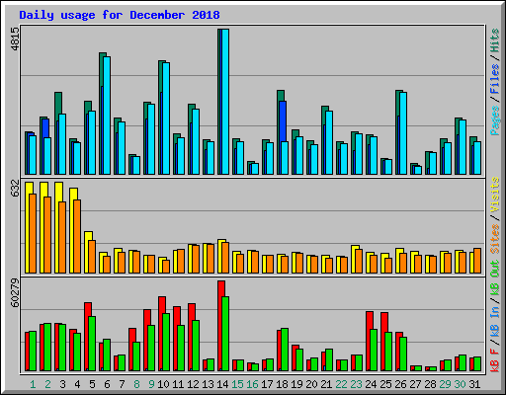
Task: Select day label '14' on the x-axis
Action: pos(222,384)
